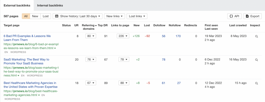This screenshot has height=102, width=265.
Task: Open Best Healthcare Marketing Agencies title link
Action: [31, 85]
